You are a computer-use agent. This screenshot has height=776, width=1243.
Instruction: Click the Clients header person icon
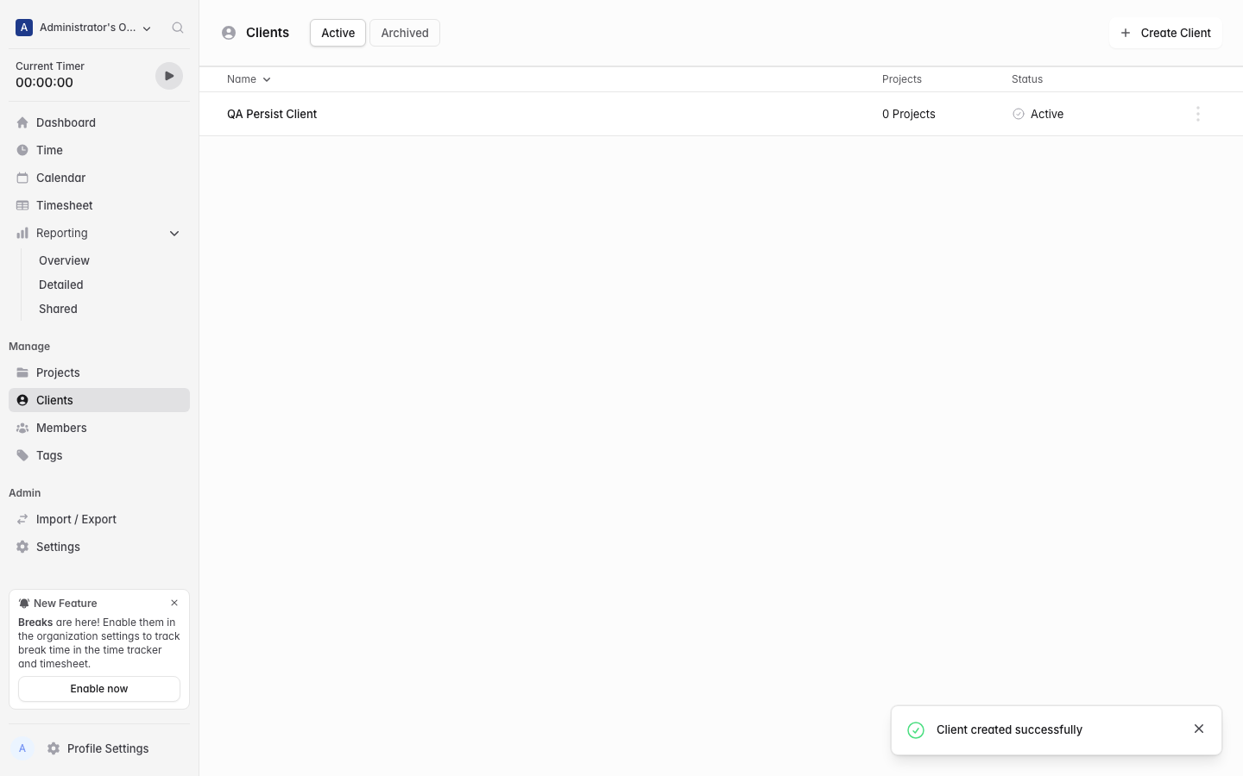[x=229, y=33]
